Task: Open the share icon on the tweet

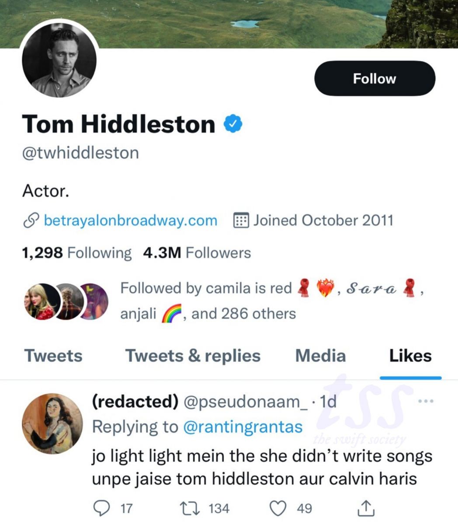Action: [364, 507]
